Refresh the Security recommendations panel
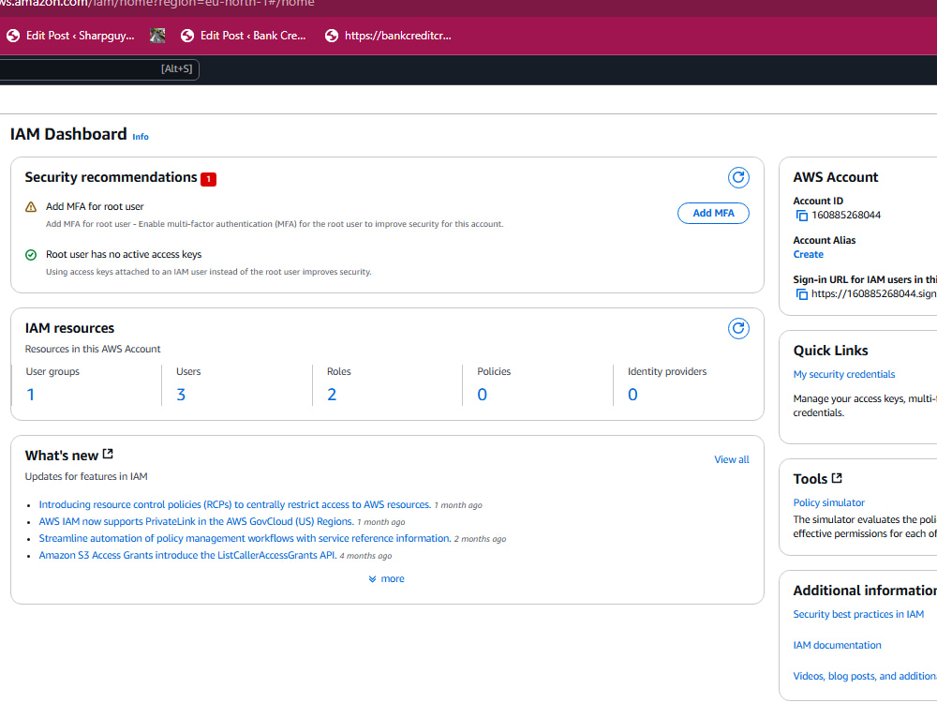937x703 pixels. tap(738, 177)
